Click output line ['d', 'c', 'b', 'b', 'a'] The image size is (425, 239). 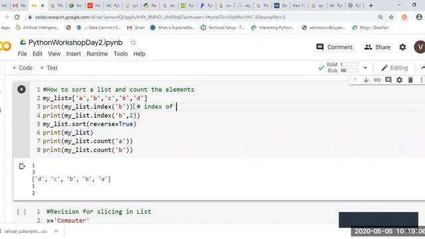pyautogui.click(x=71, y=179)
